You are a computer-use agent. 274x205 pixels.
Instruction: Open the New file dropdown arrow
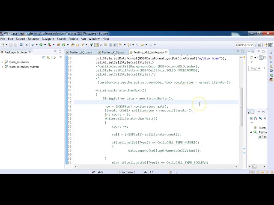click(6, 45)
